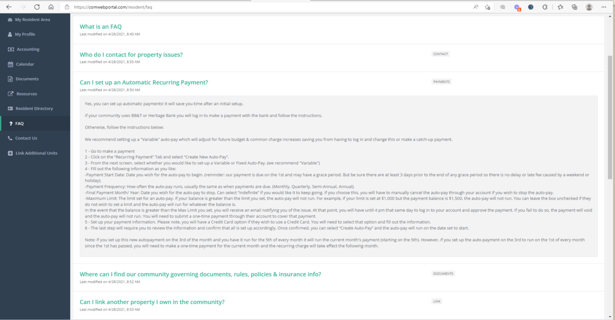The height and width of the screenshot is (320, 615).
Task: Go to My Resident Area menu item
Action: (x=32, y=20)
